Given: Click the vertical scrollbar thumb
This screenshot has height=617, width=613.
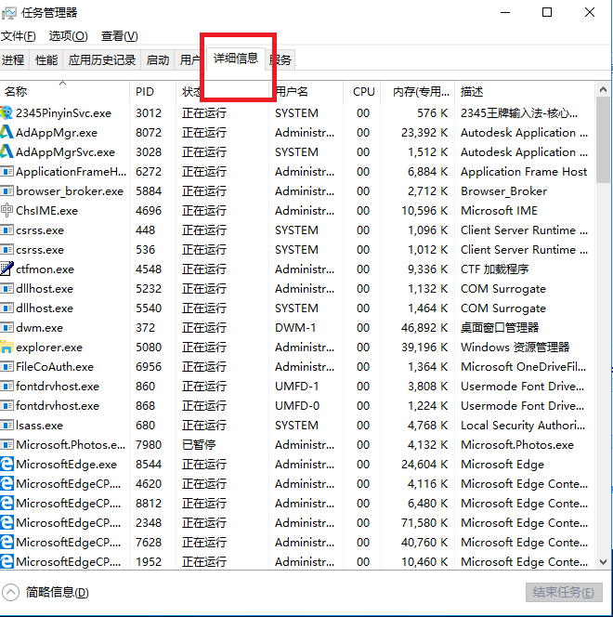Looking at the screenshot, I should pos(603,139).
